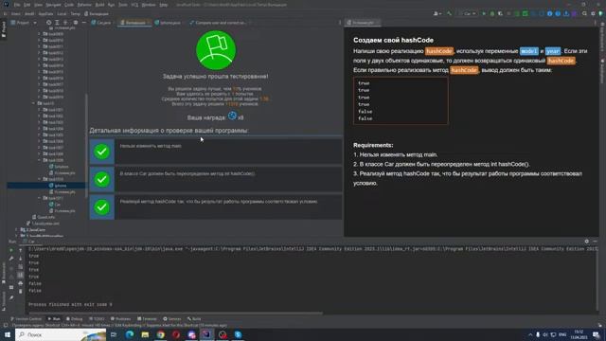
Task: Click the Rerun icon in the Run panel
Action: tap(11, 250)
